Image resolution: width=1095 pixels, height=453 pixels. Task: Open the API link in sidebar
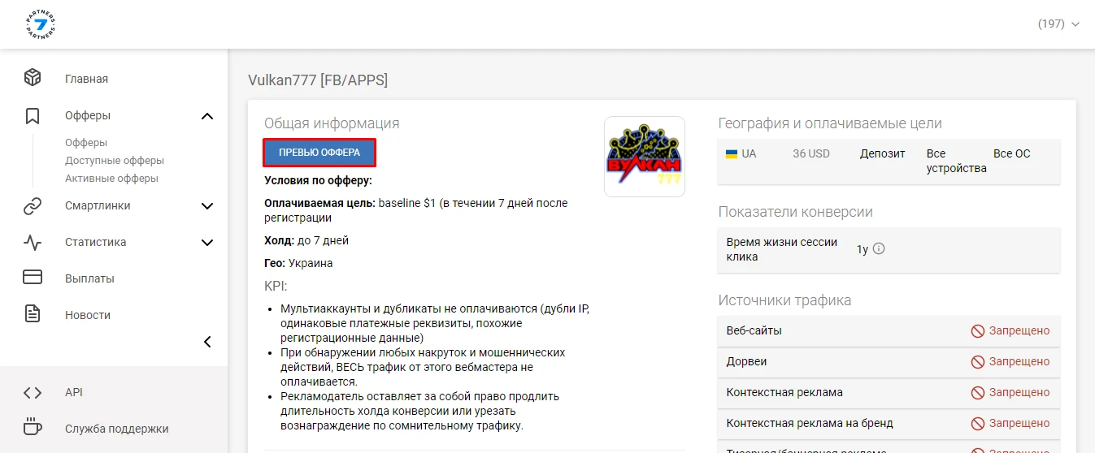(74, 392)
